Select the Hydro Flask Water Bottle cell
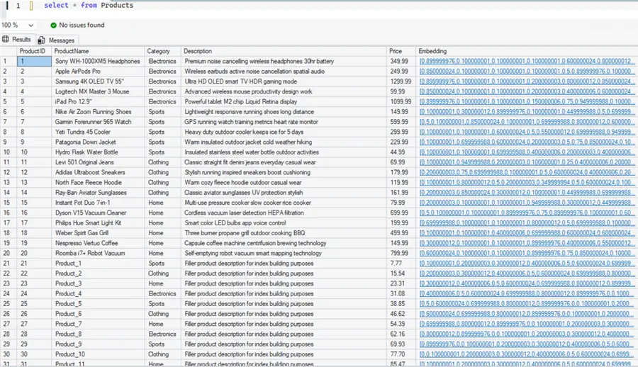This screenshot has width=638, height=367. tap(98, 152)
